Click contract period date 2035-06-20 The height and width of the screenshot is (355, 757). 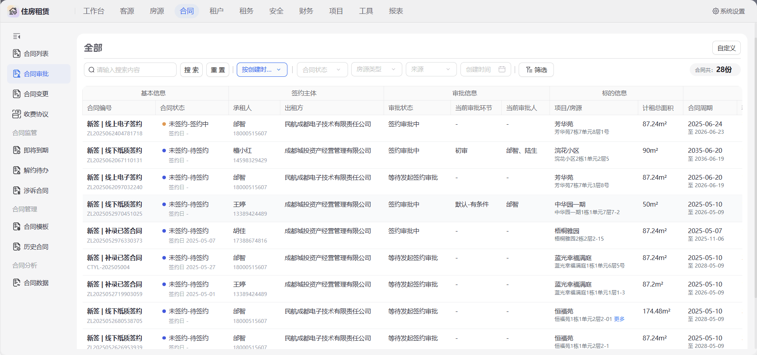[705, 150]
